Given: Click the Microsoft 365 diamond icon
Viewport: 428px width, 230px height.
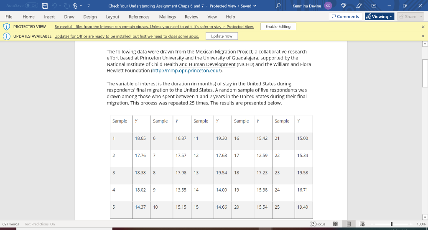Looking at the screenshot, I should [x=344, y=5].
